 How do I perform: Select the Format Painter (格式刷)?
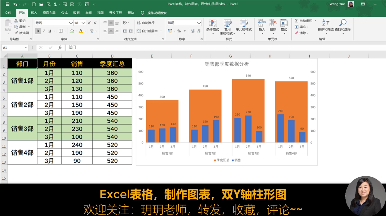pos(21,33)
